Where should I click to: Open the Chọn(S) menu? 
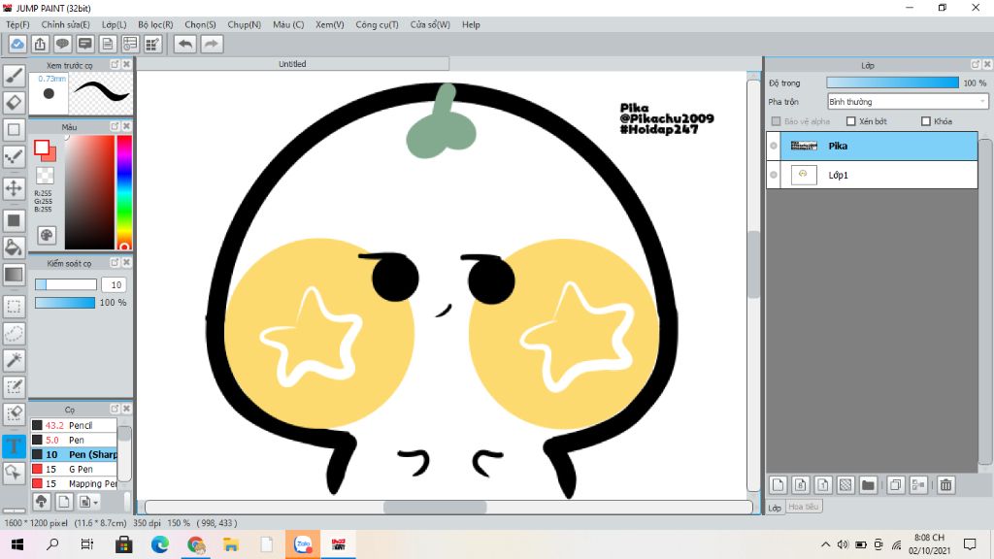pos(200,24)
